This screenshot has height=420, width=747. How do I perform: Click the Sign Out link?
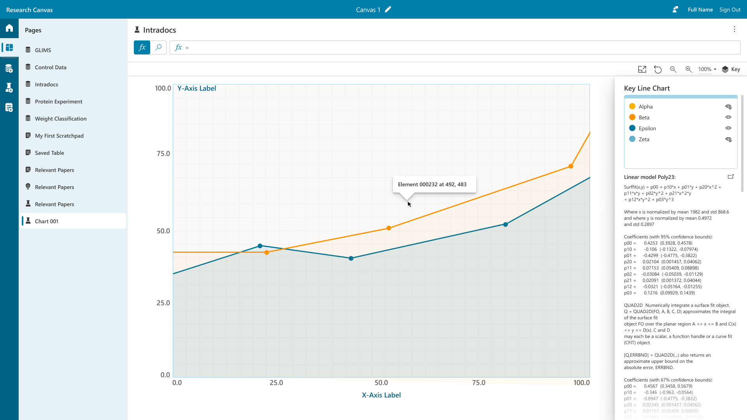click(x=729, y=10)
